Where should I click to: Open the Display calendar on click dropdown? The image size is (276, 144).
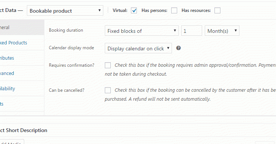[x=138, y=48]
